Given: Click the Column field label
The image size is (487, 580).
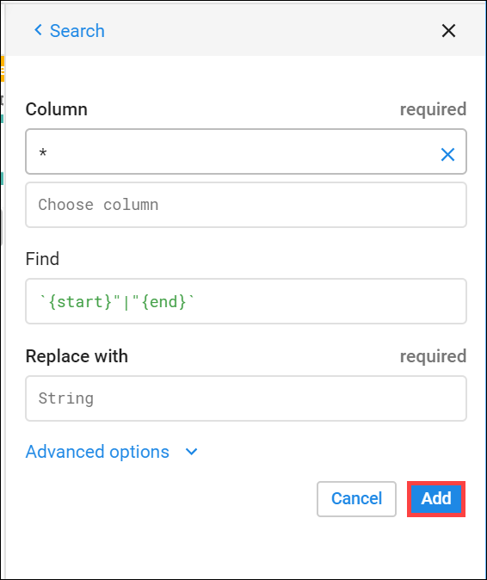Looking at the screenshot, I should (x=57, y=109).
